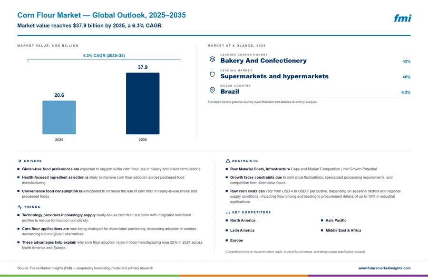Click the North America competitor entry

(x=243, y=221)
